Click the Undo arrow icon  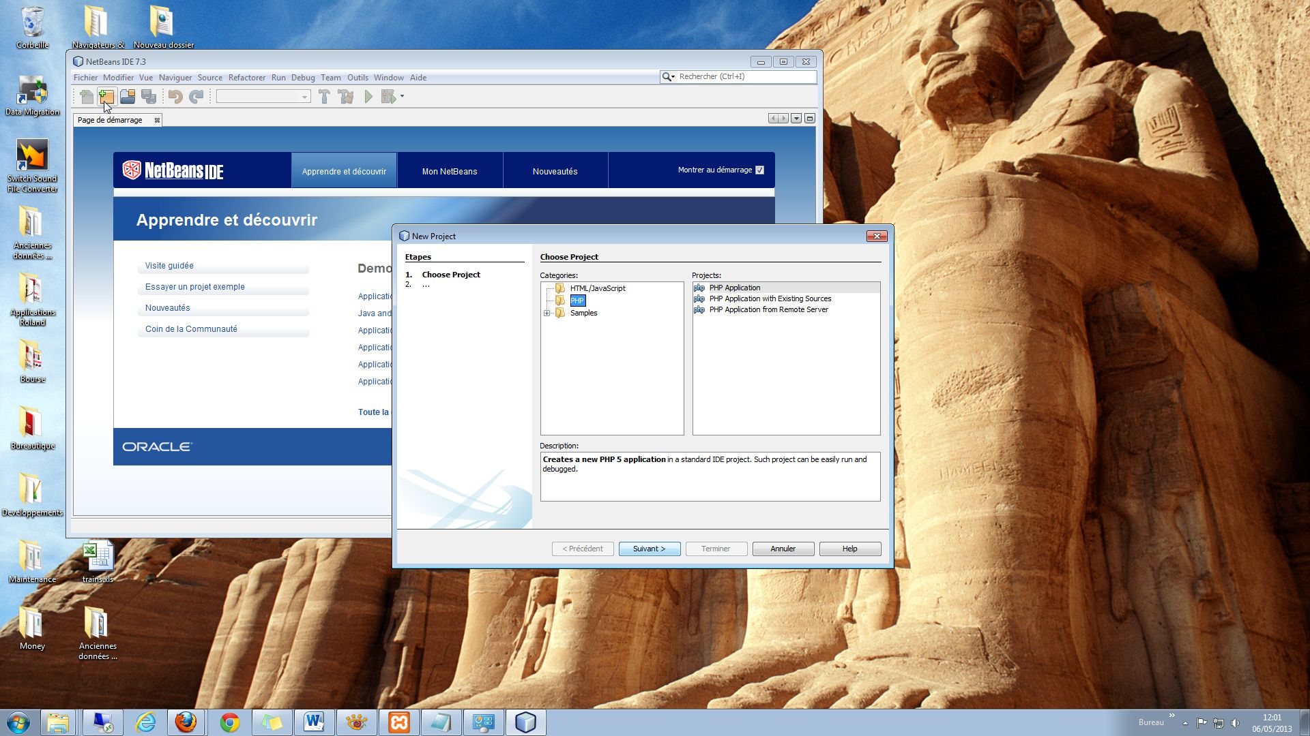[175, 97]
